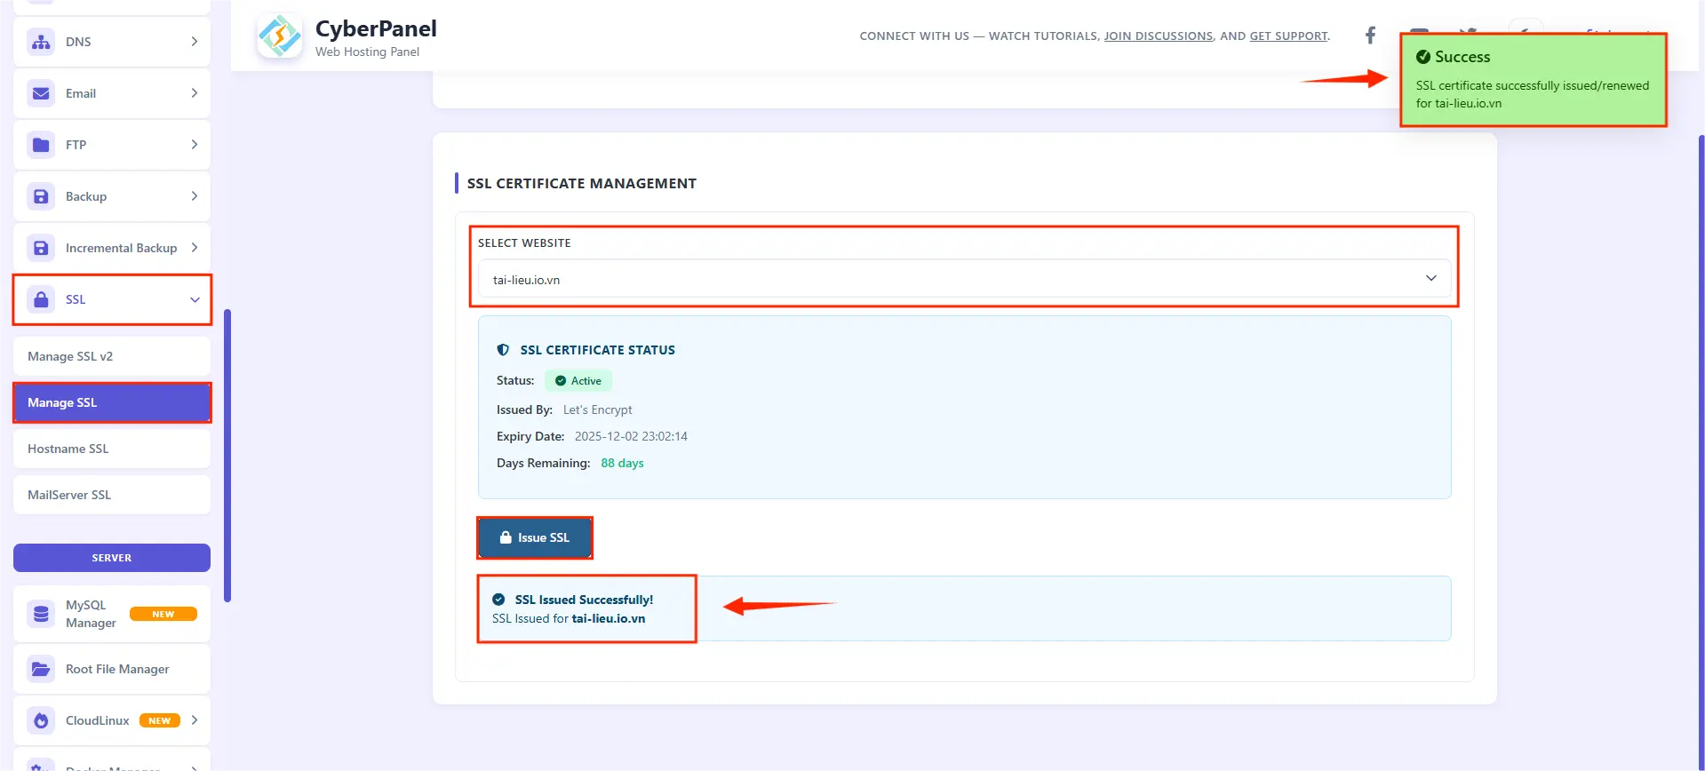This screenshot has height=771, width=1705.
Task: Click the Root File Manager folder icon
Action: click(x=41, y=669)
